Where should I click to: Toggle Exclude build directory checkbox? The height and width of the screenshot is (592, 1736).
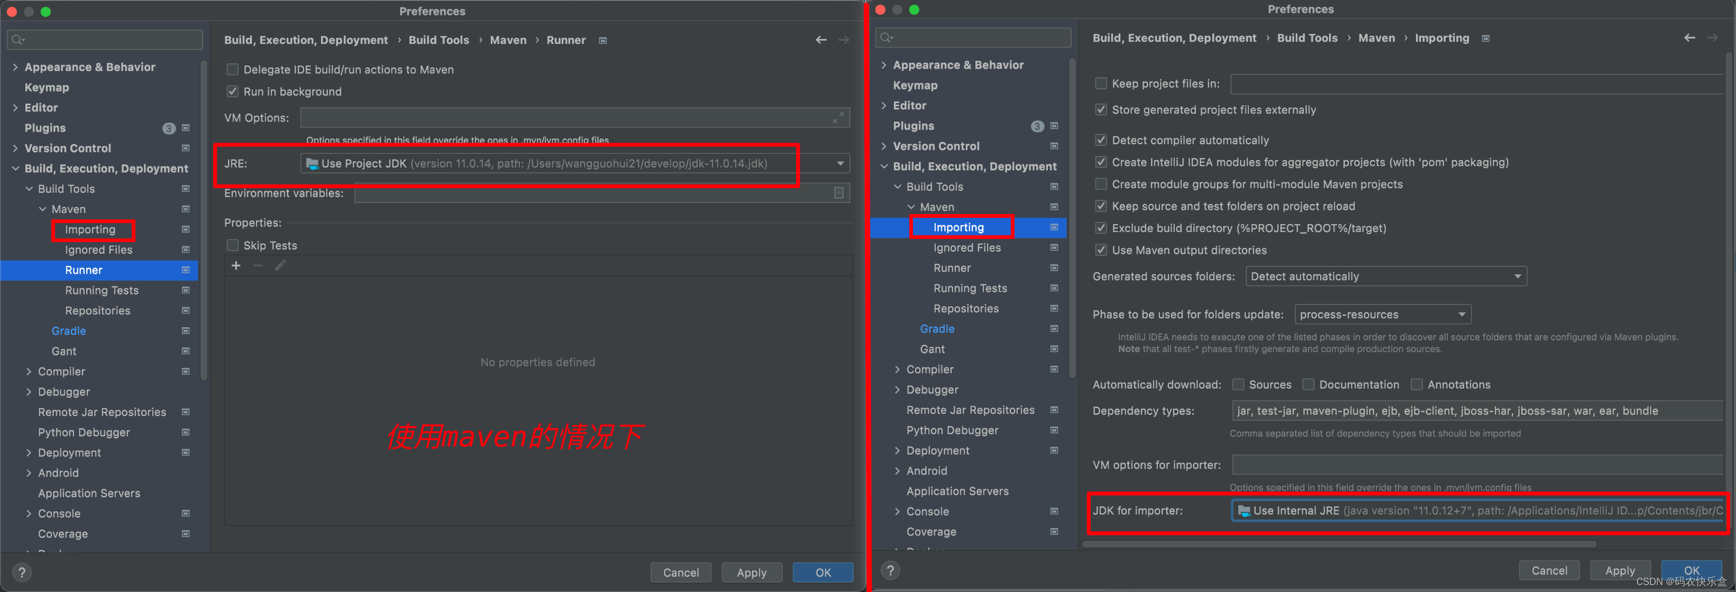1101,228
